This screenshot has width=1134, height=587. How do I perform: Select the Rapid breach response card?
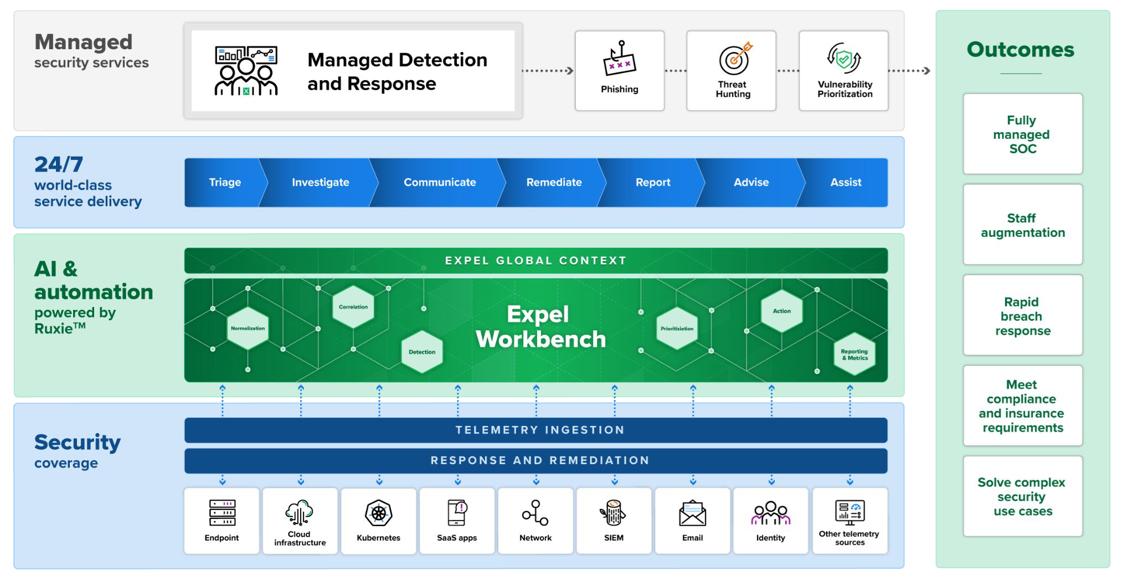tap(1023, 315)
